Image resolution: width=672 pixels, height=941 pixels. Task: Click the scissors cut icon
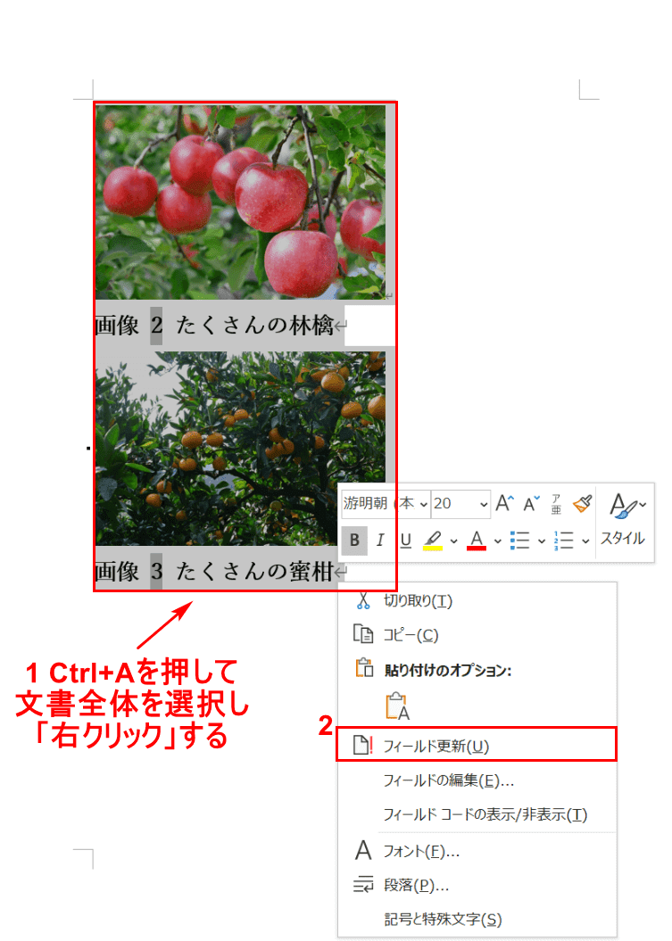[363, 601]
